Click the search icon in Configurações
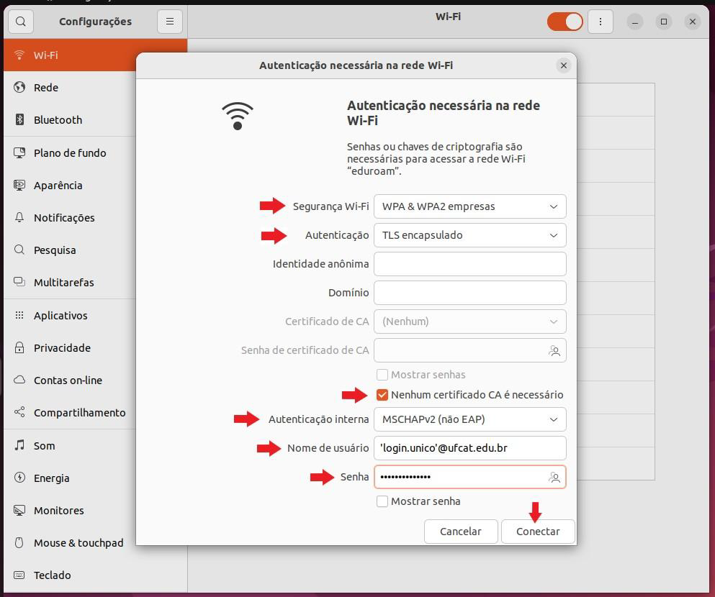This screenshot has height=597, width=715. pos(20,22)
